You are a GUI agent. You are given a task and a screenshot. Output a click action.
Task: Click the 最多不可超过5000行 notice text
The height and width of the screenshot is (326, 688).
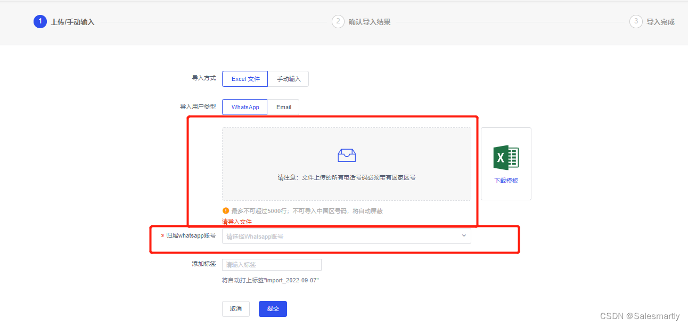(307, 211)
